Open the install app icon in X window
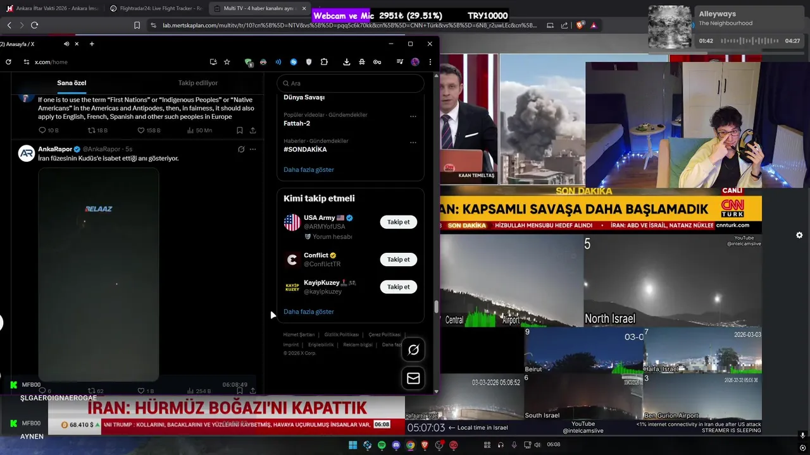The width and height of the screenshot is (810, 455). coord(213,62)
